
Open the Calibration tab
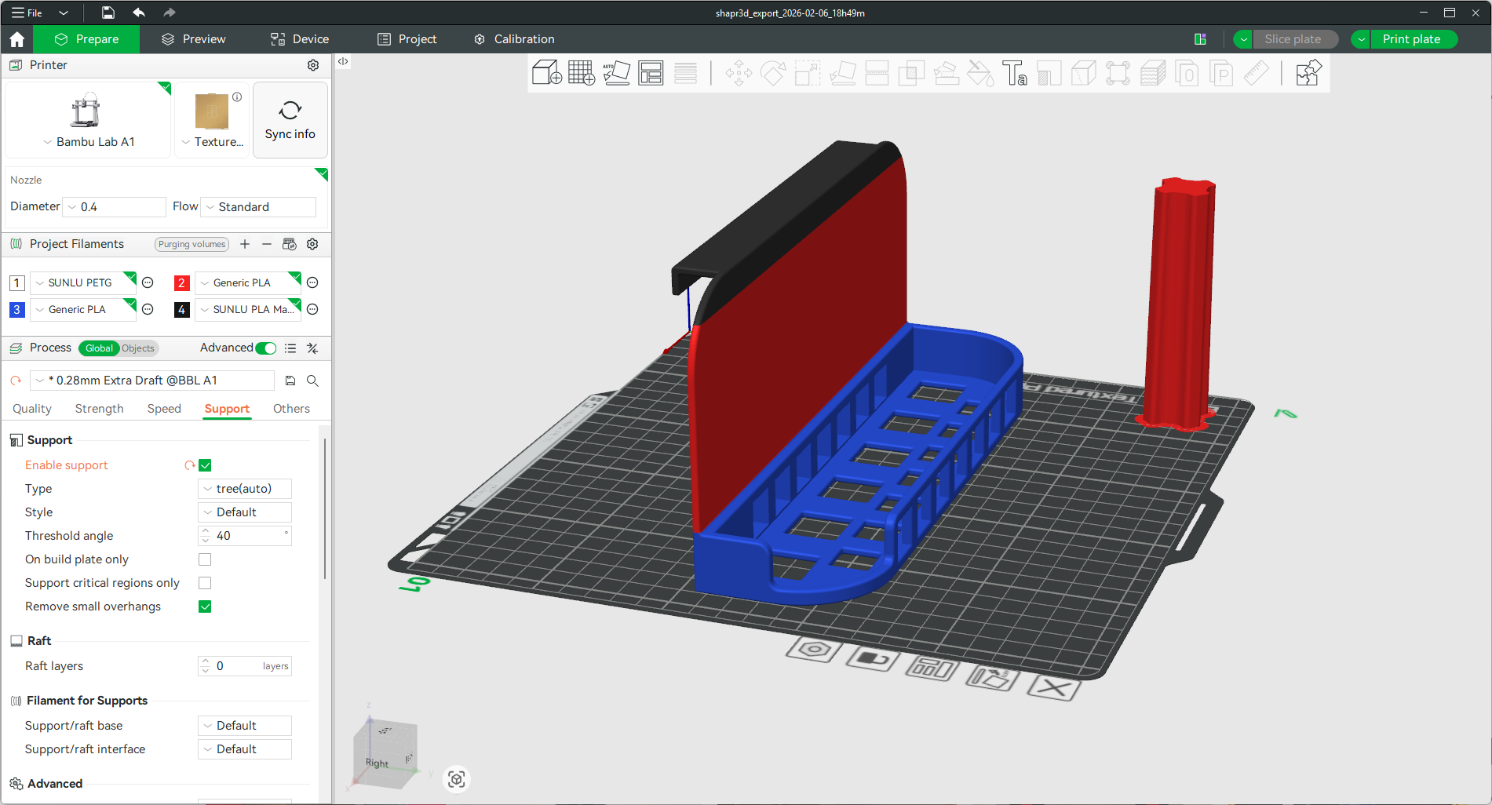point(514,39)
